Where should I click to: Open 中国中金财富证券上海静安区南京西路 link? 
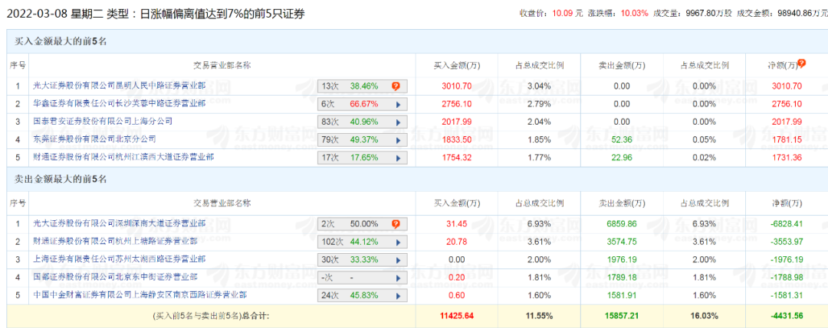(x=140, y=295)
